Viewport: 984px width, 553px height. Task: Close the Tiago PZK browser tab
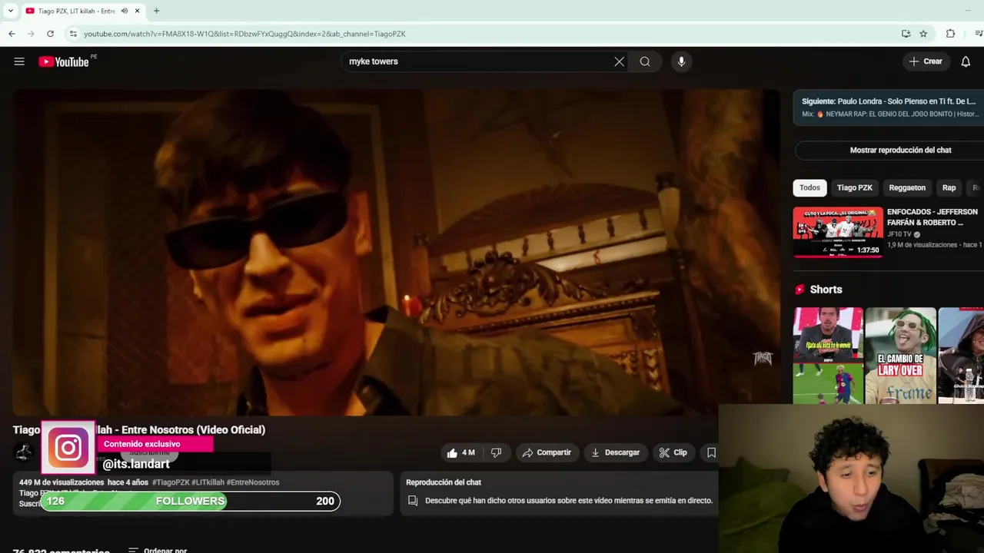pos(138,11)
